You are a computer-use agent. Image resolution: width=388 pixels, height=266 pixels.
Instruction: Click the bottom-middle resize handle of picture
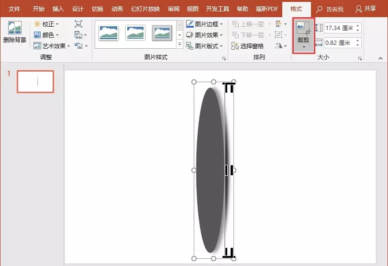pyautogui.click(x=213, y=258)
